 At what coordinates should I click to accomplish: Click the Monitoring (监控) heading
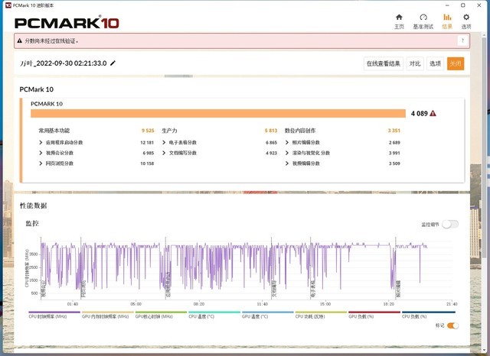(x=32, y=223)
